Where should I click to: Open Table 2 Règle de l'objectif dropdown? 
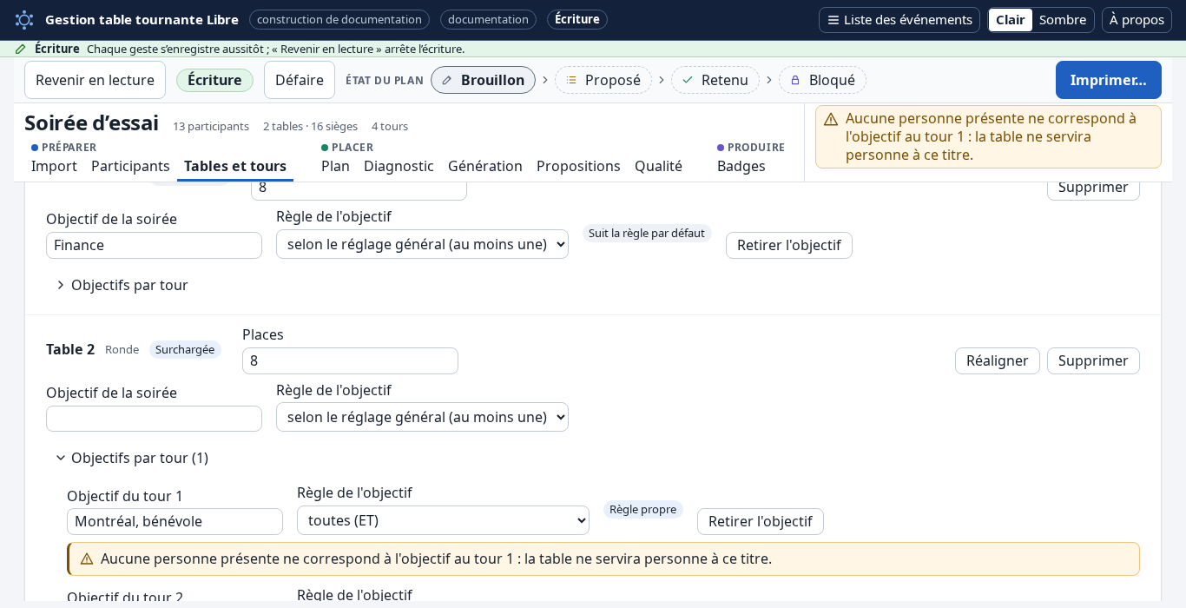tap(422, 417)
